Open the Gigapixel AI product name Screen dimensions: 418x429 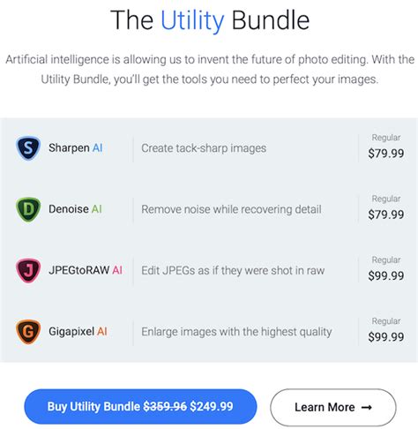pos(78,332)
